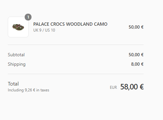
Task: Click the word CAMO in product name
Action: click(x=101, y=24)
